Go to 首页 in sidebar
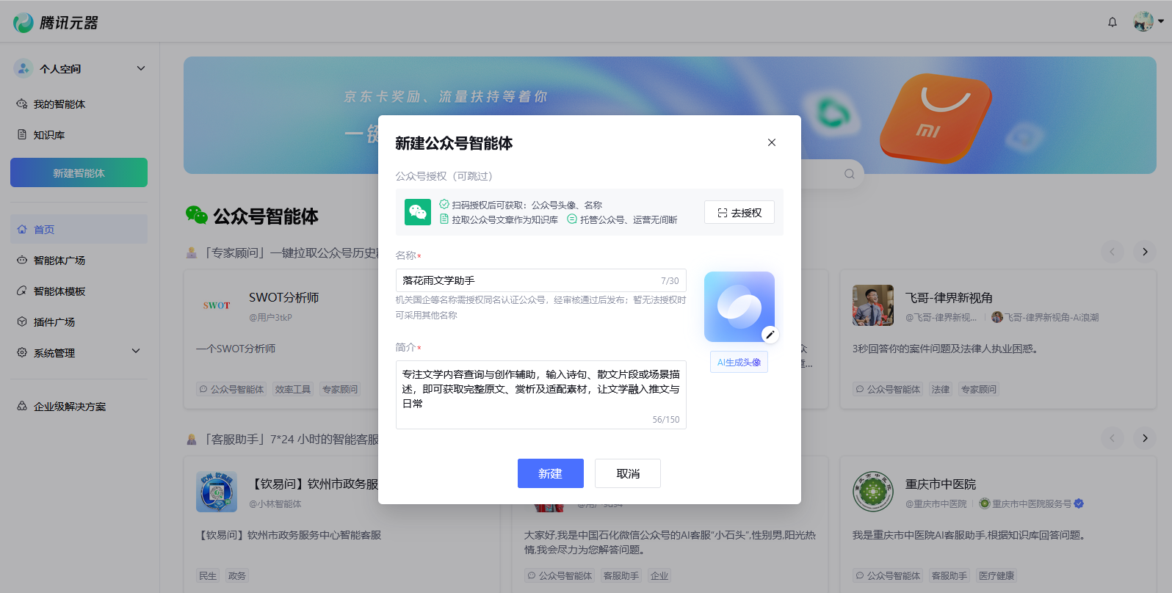Viewport: 1172px width, 593px height. coord(79,229)
